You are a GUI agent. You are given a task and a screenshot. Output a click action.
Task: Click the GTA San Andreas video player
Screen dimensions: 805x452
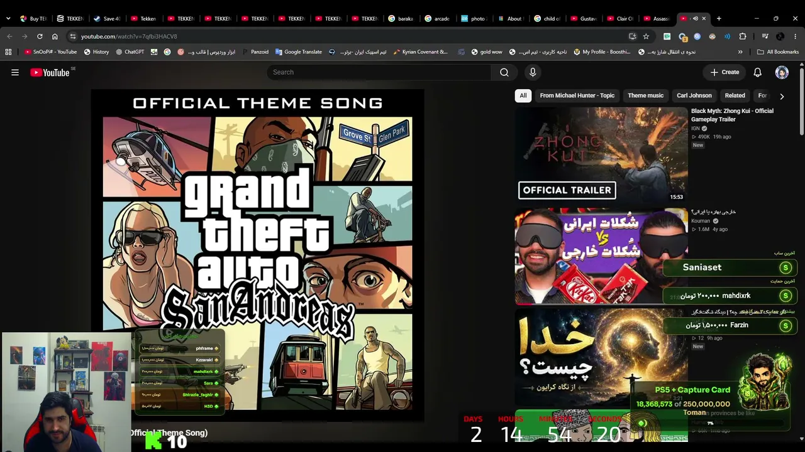pos(258,255)
